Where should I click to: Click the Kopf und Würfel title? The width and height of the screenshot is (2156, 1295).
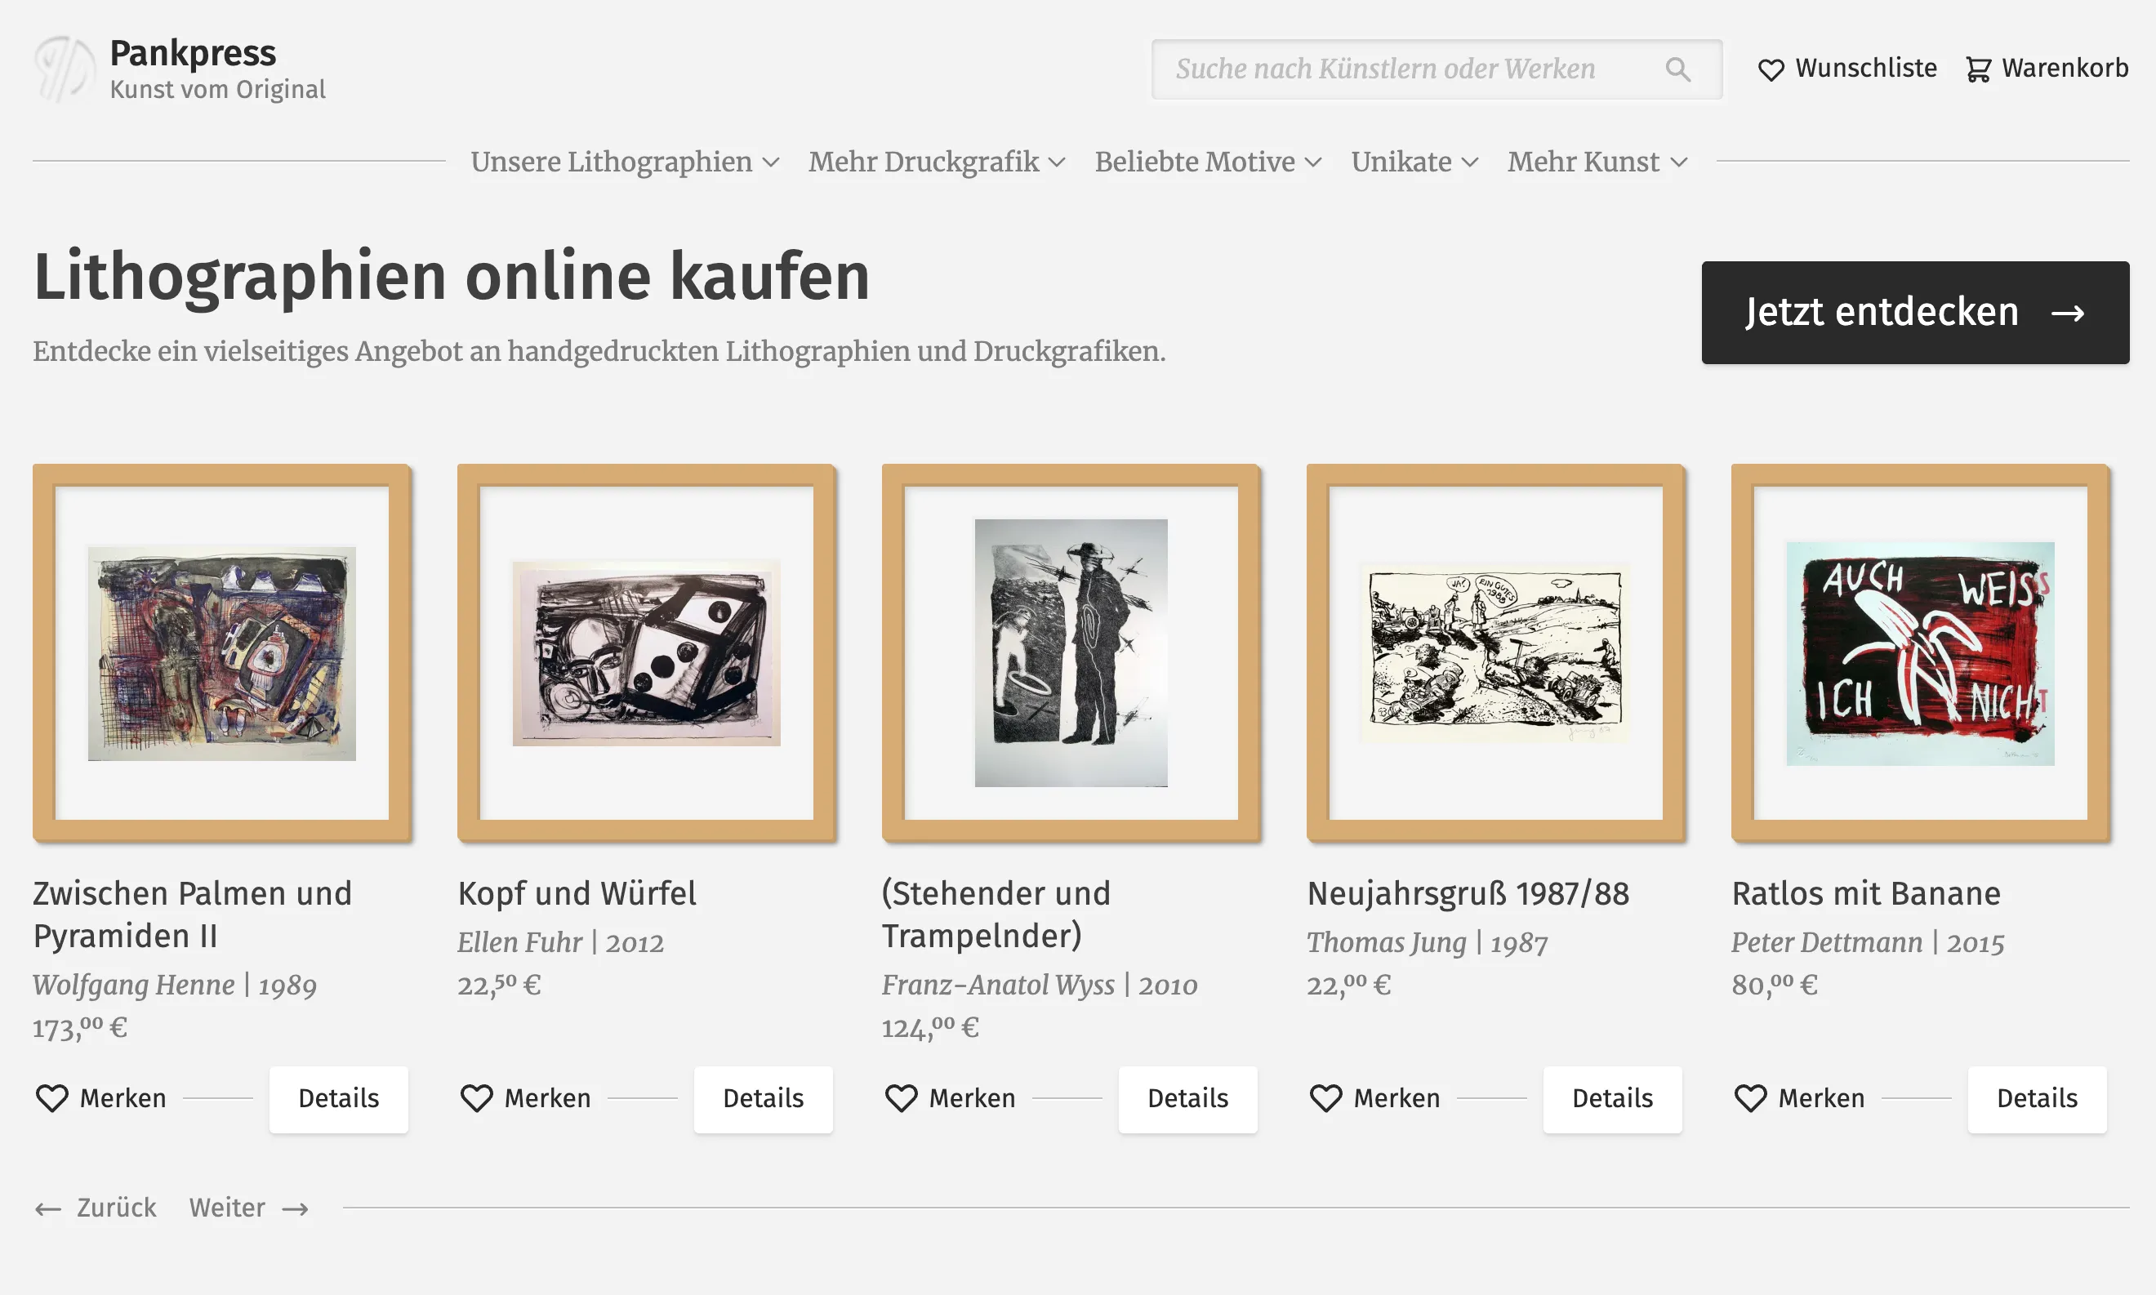(577, 893)
